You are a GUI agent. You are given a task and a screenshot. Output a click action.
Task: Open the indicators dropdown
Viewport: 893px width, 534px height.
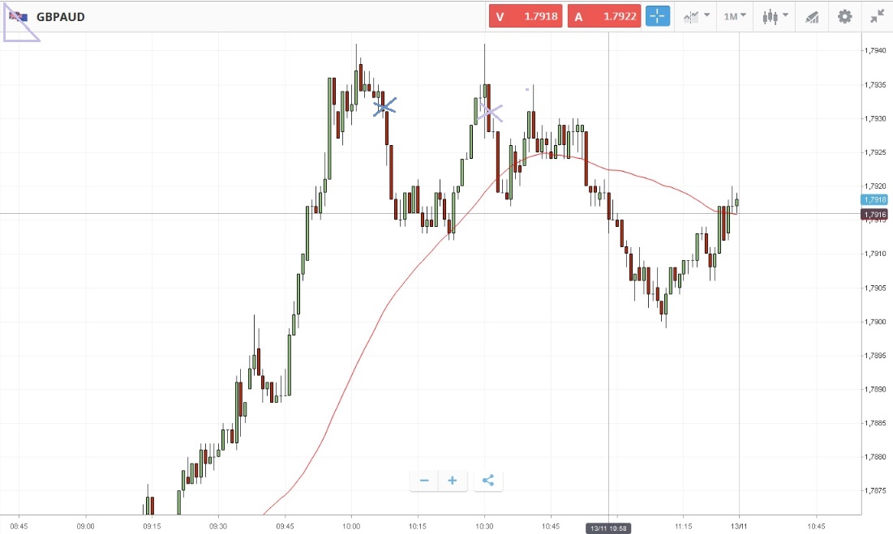(x=696, y=16)
